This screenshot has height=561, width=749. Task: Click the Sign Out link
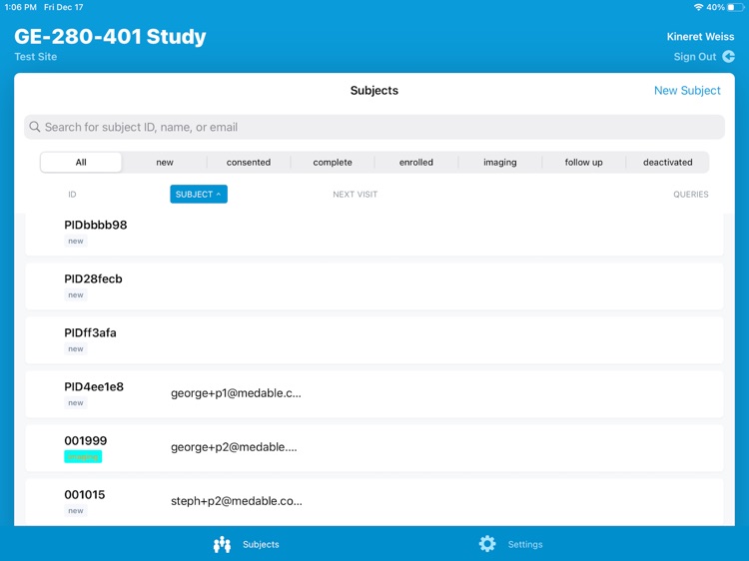click(695, 56)
